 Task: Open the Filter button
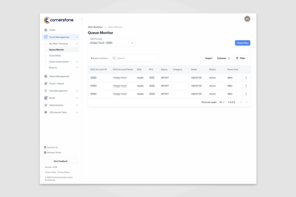pos(240,58)
